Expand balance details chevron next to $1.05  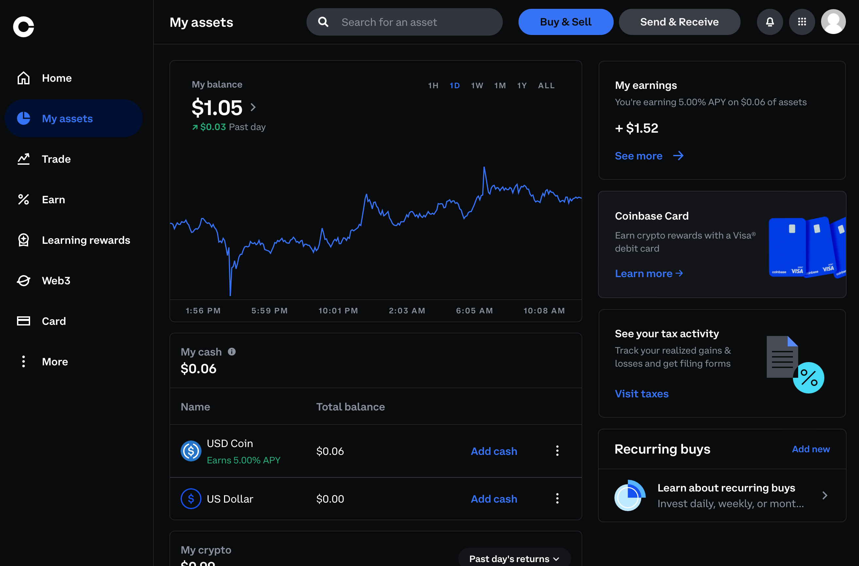tap(253, 107)
